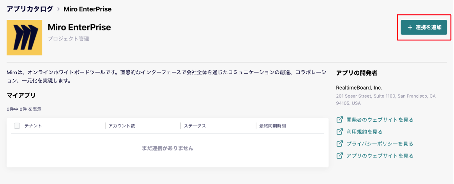Image resolution: width=454 pixels, height=184 pixels.
Task: Click the 最終同期時刻 column header
Action: click(x=272, y=126)
